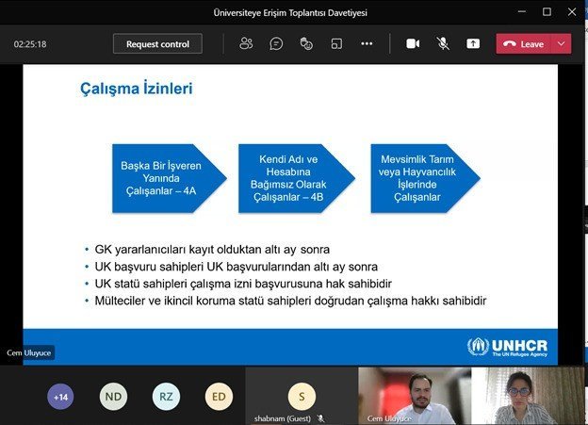Open the meeting chat icon
The image size is (588, 425).
pyautogui.click(x=276, y=43)
